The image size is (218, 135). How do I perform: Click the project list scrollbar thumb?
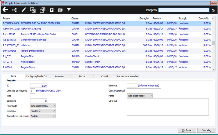click(213, 43)
